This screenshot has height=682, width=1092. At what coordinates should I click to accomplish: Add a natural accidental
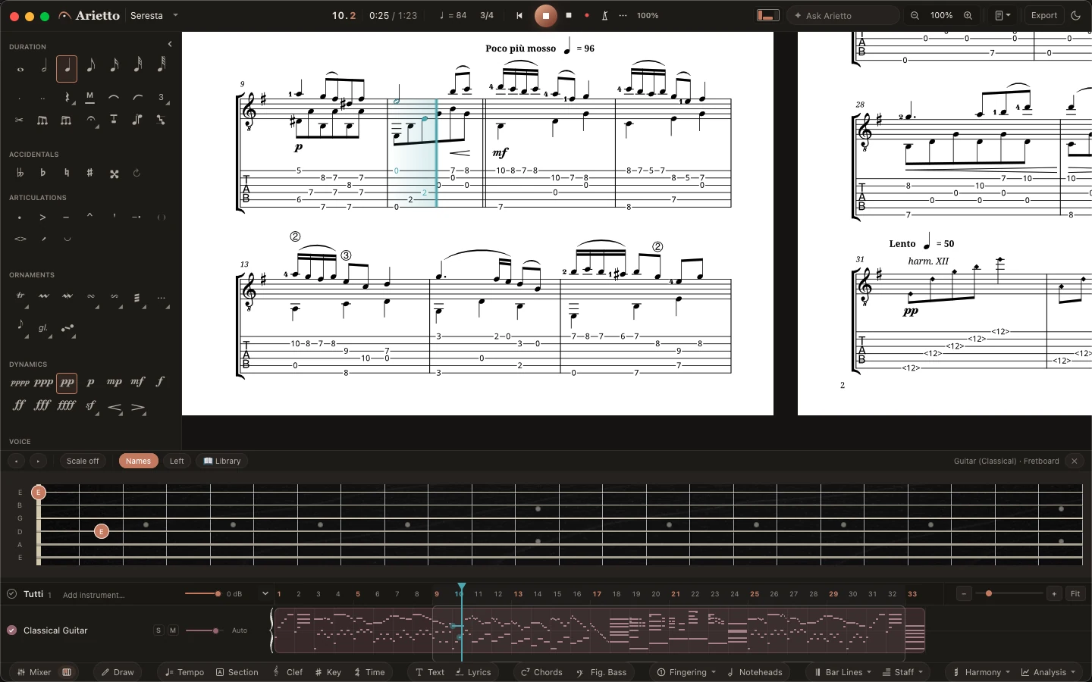tap(67, 173)
